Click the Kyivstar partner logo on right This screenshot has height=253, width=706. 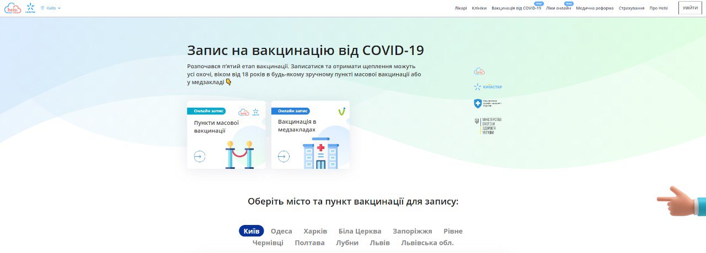pyautogui.click(x=488, y=87)
